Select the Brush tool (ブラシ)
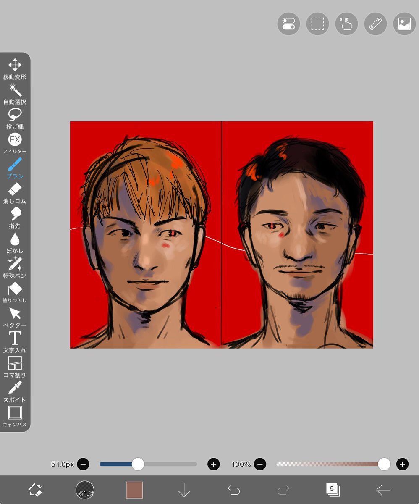 tap(15, 168)
